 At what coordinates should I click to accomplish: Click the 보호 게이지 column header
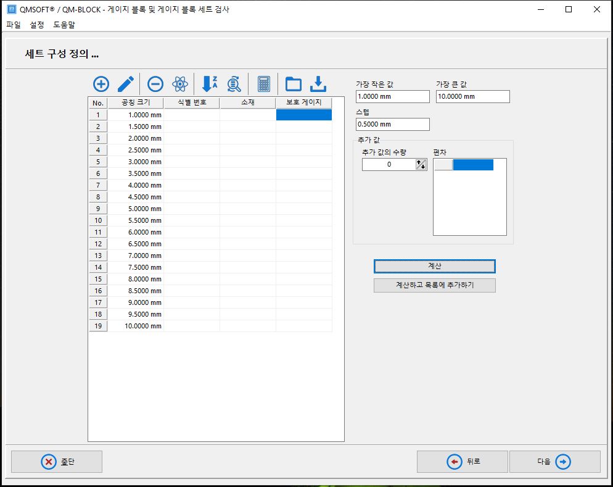[x=304, y=102]
